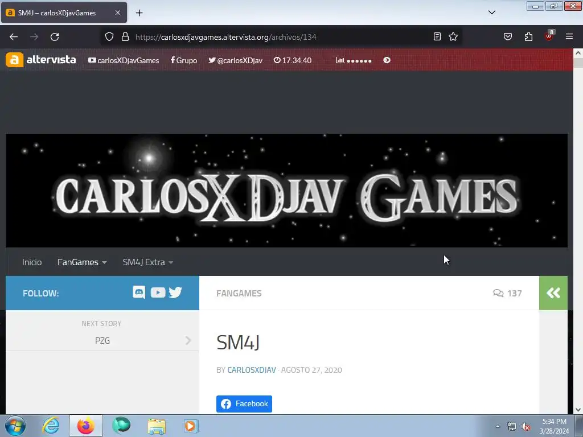Click the network tray icon
583x437 pixels.
[x=512, y=427]
